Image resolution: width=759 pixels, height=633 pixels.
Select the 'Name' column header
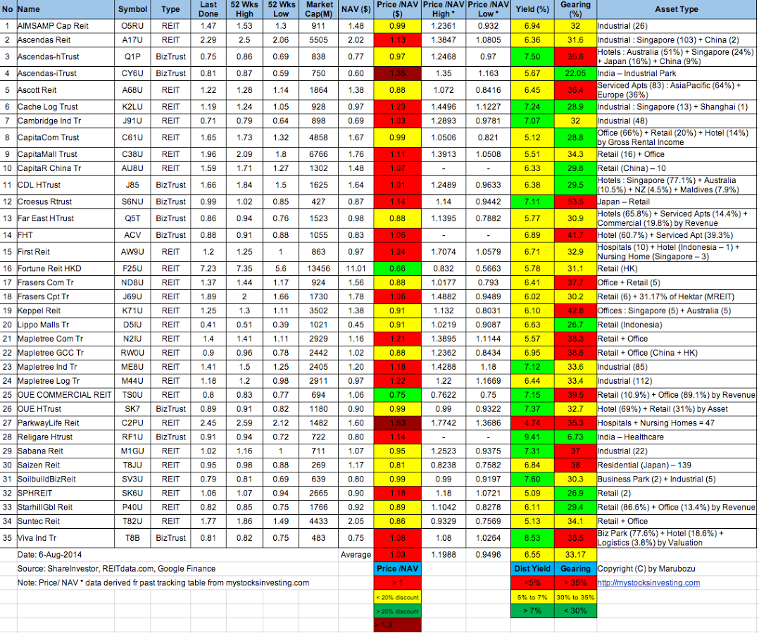65,10
